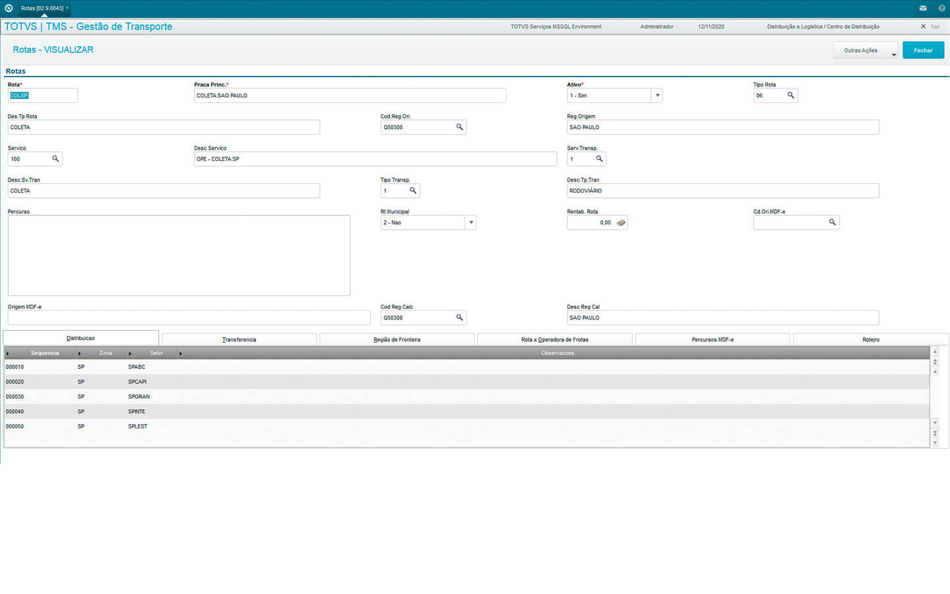Image resolution: width=950 pixels, height=594 pixels.
Task: Switch to the Percursos MDF-e tab
Action: pyautogui.click(x=712, y=339)
